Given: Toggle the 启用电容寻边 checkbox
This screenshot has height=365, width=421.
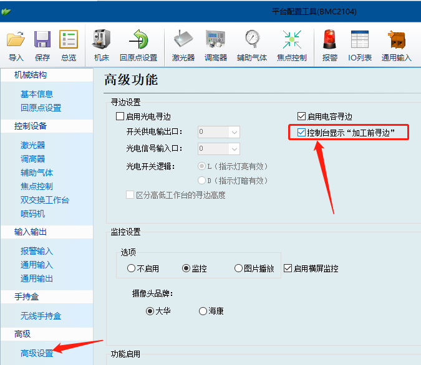Looking at the screenshot, I should 301,116.
